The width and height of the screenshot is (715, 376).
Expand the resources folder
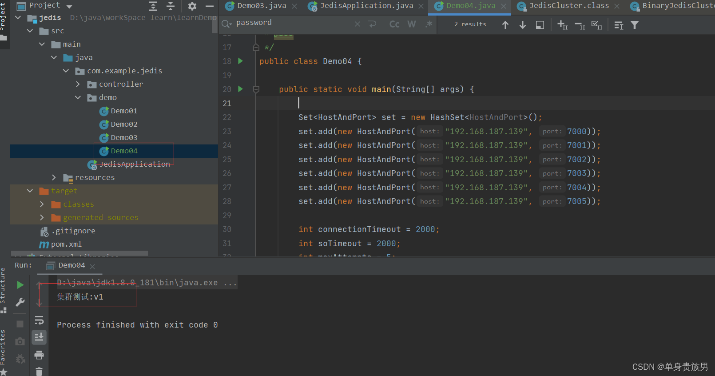[54, 177]
